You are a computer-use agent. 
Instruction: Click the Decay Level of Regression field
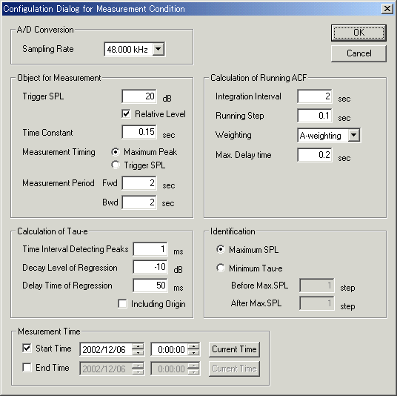pyautogui.click(x=150, y=267)
